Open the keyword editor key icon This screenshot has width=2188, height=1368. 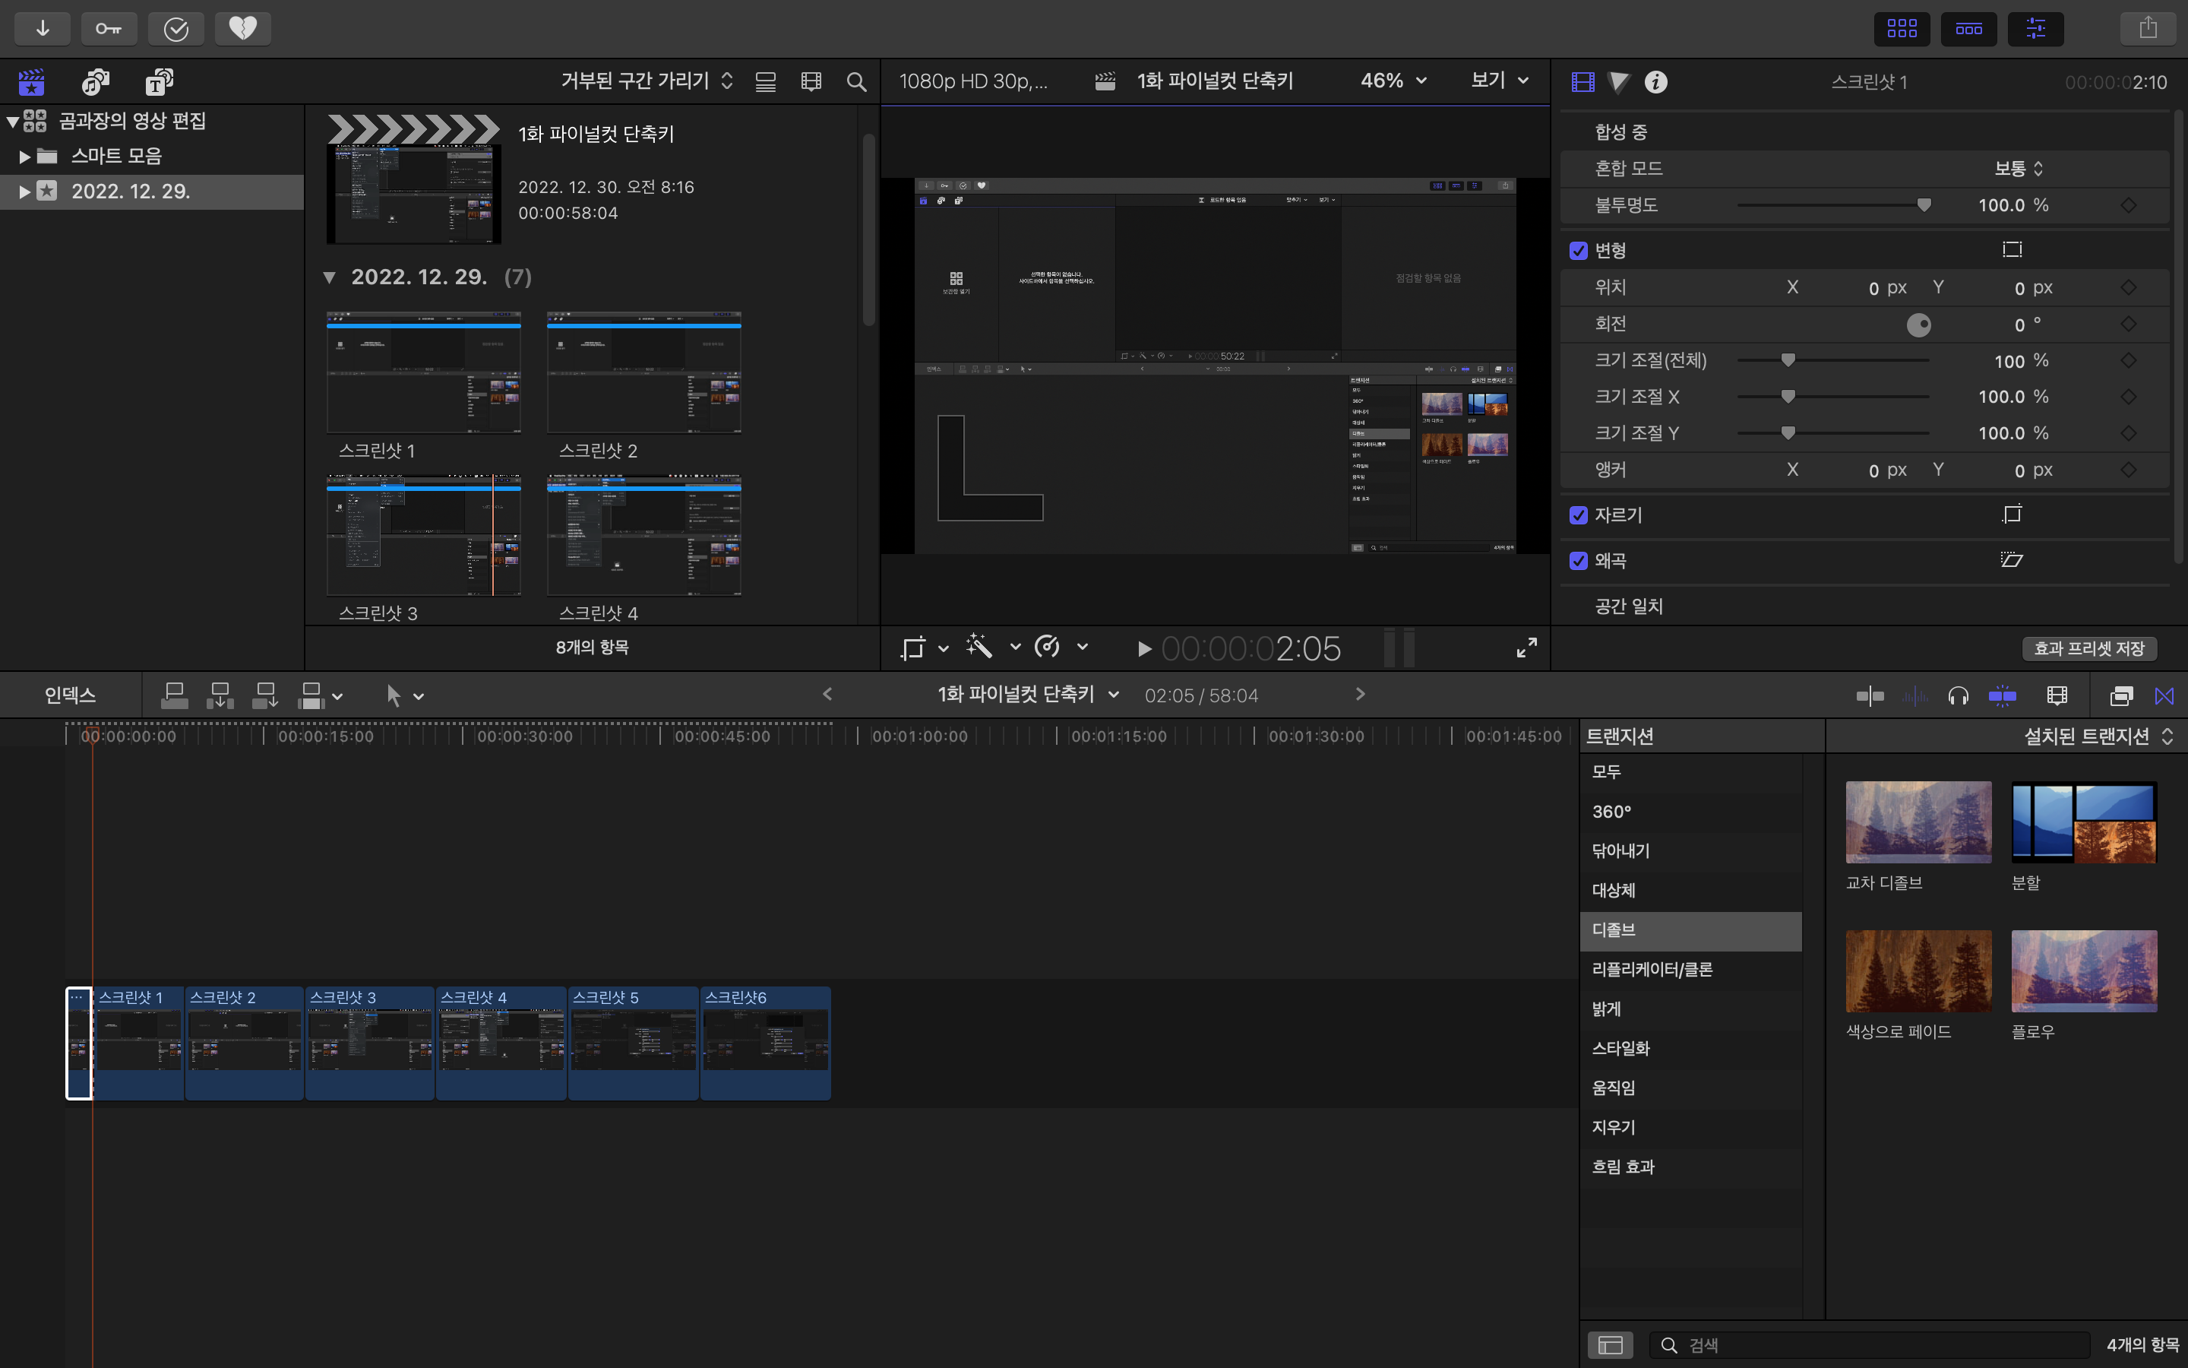109,28
